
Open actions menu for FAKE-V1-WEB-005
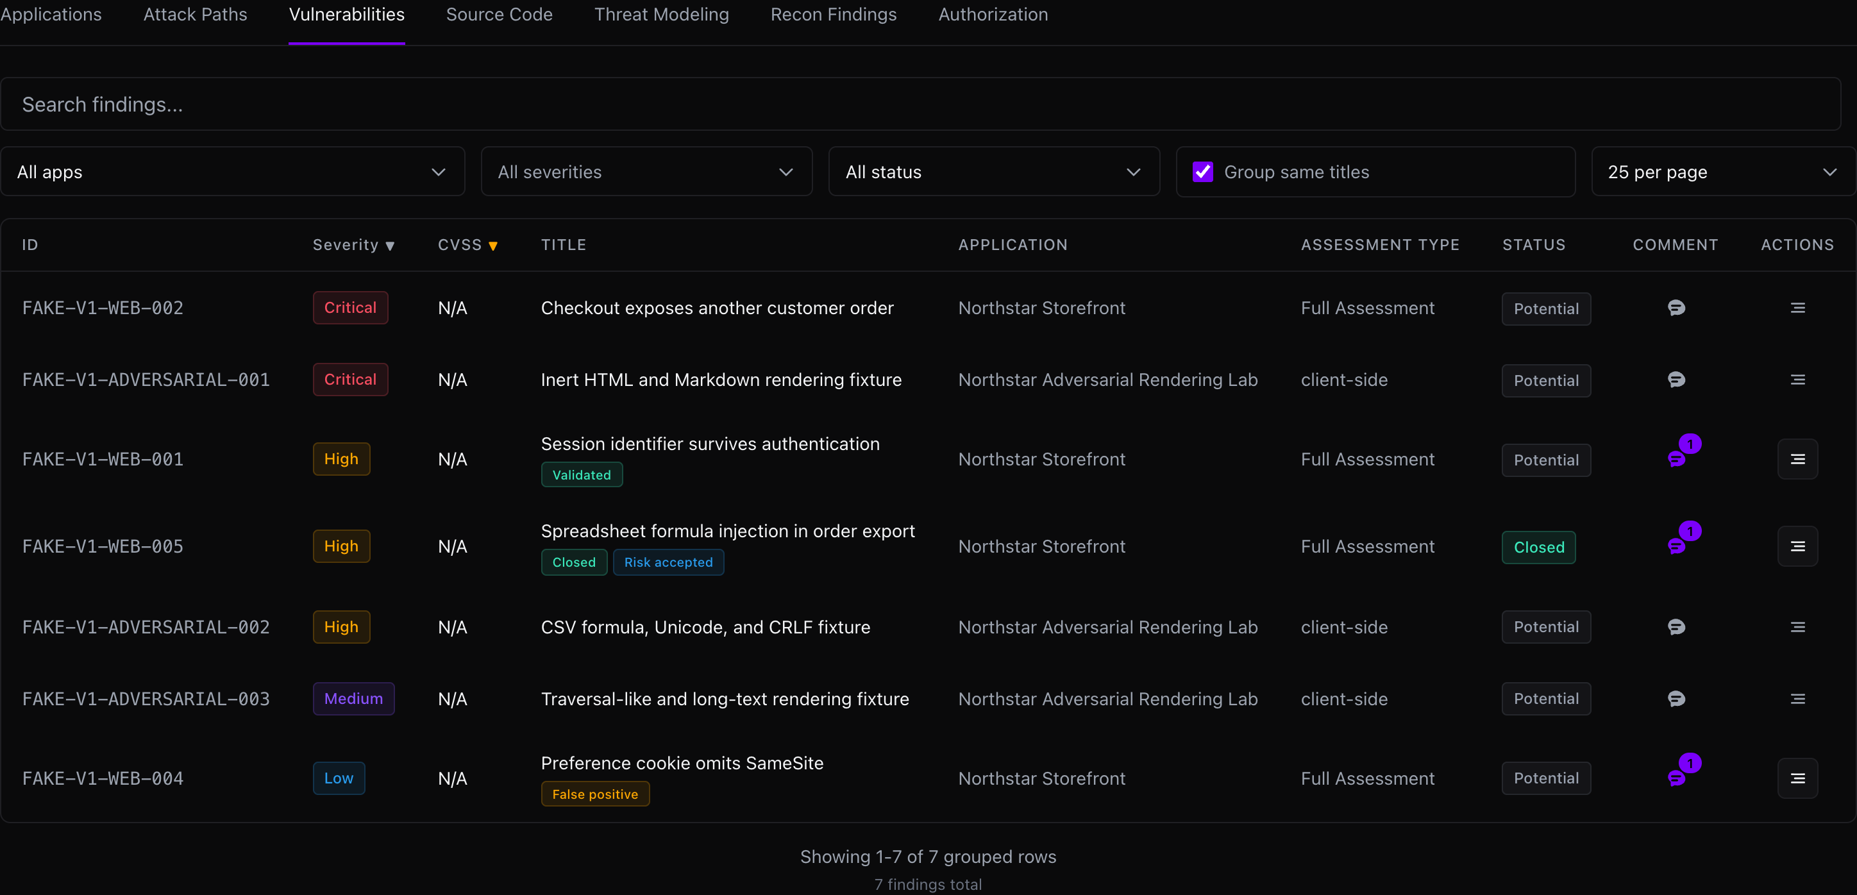coord(1798,546)
